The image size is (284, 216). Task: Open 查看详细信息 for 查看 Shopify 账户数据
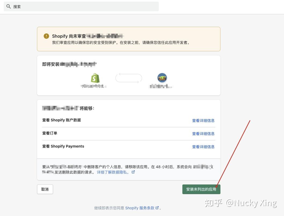pos(203,121)
